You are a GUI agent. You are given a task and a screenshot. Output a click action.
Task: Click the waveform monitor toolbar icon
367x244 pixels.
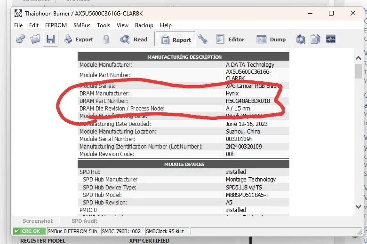pyautogui.click(x=331, y=39)
